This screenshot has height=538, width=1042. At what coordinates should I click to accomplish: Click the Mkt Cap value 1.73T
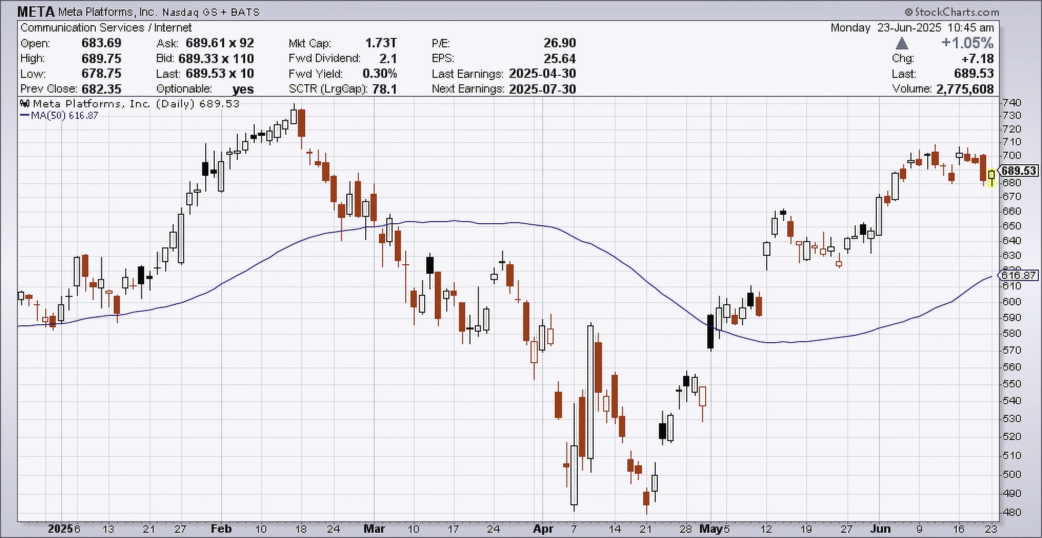381,43
